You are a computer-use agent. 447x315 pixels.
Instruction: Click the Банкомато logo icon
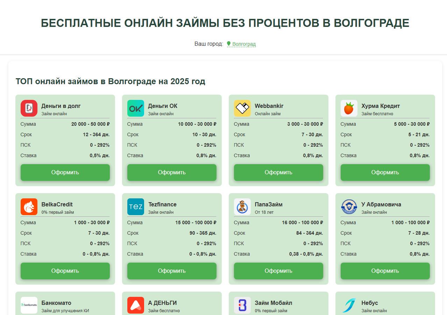(29, 305)
